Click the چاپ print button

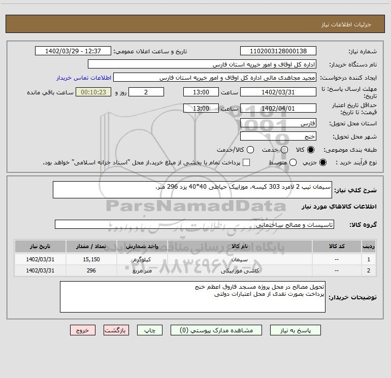click(x=150, y=330)
